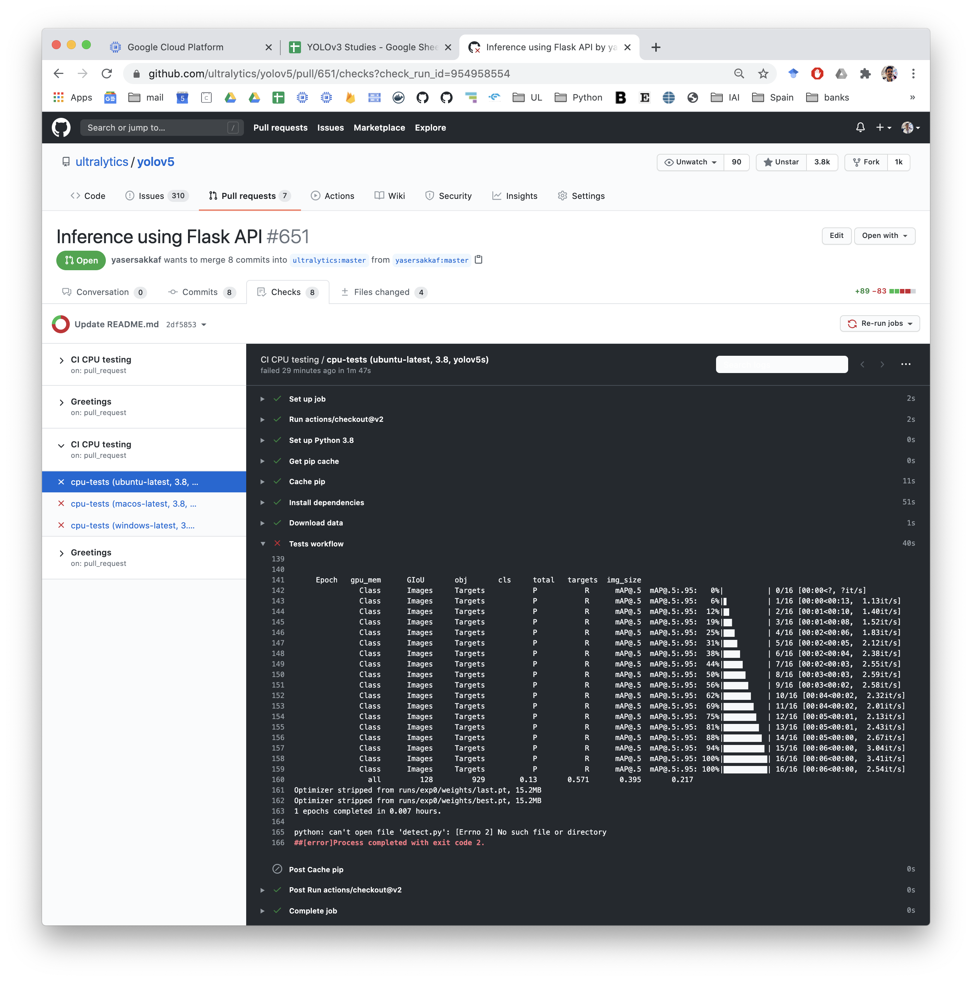Screen dimensions: 972x981
Task: Click the Edit button
Action: click(837, 236)
